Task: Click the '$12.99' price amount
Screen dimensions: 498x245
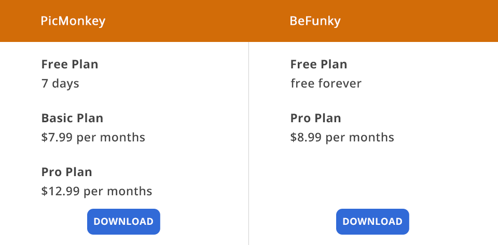Action: 60,191
